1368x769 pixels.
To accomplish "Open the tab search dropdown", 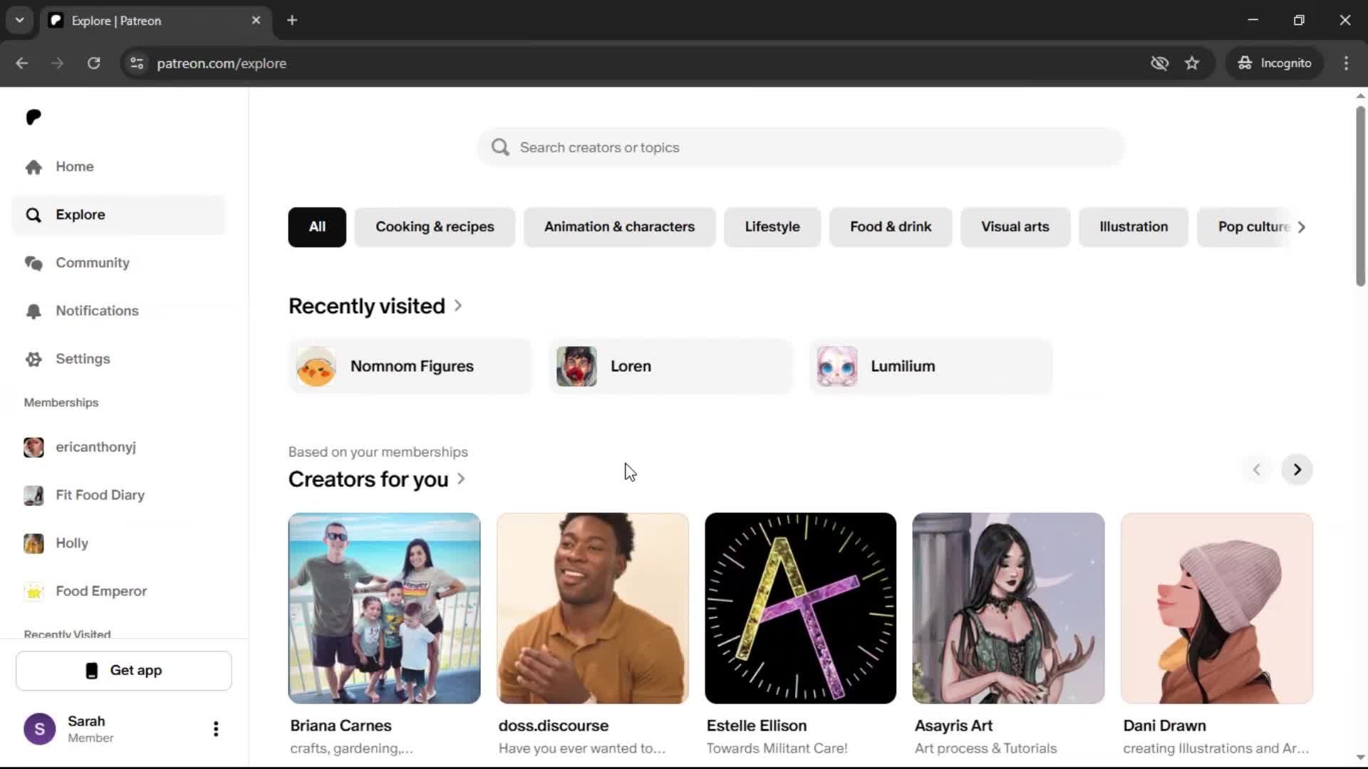I will [20, 21].
